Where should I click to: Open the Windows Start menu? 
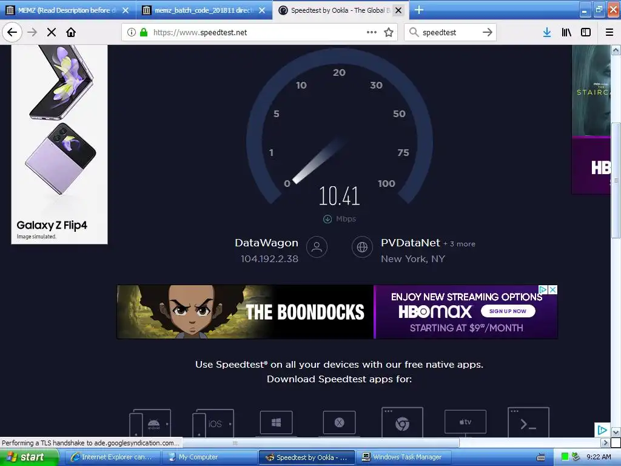click(29, 458)
